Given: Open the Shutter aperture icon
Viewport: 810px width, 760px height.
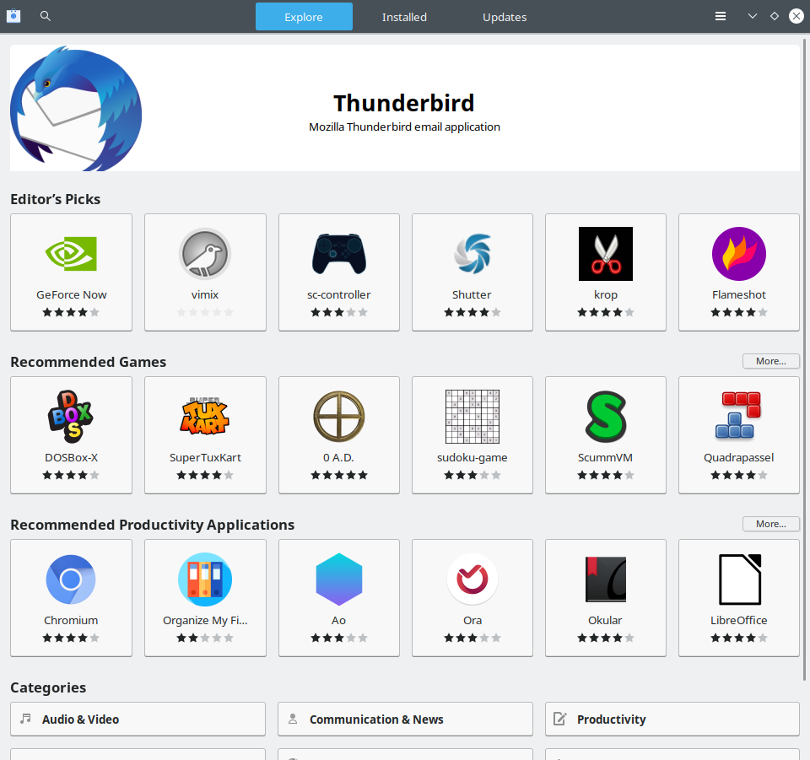Looking at the screenshot, I should (x=472, y=254).
